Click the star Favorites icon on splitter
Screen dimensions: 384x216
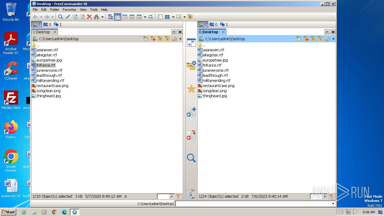click(191, 89)
